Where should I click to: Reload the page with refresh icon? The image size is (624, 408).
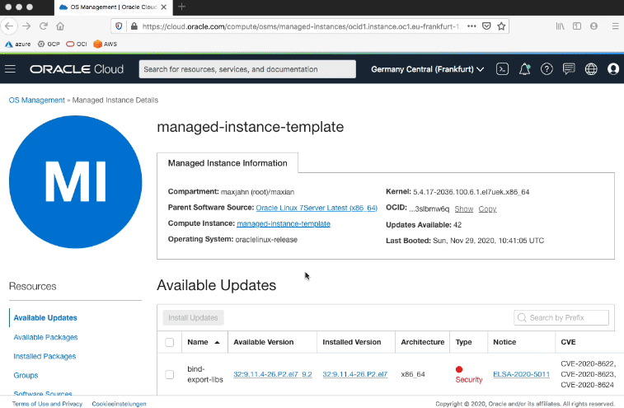(x=44, y=26)
